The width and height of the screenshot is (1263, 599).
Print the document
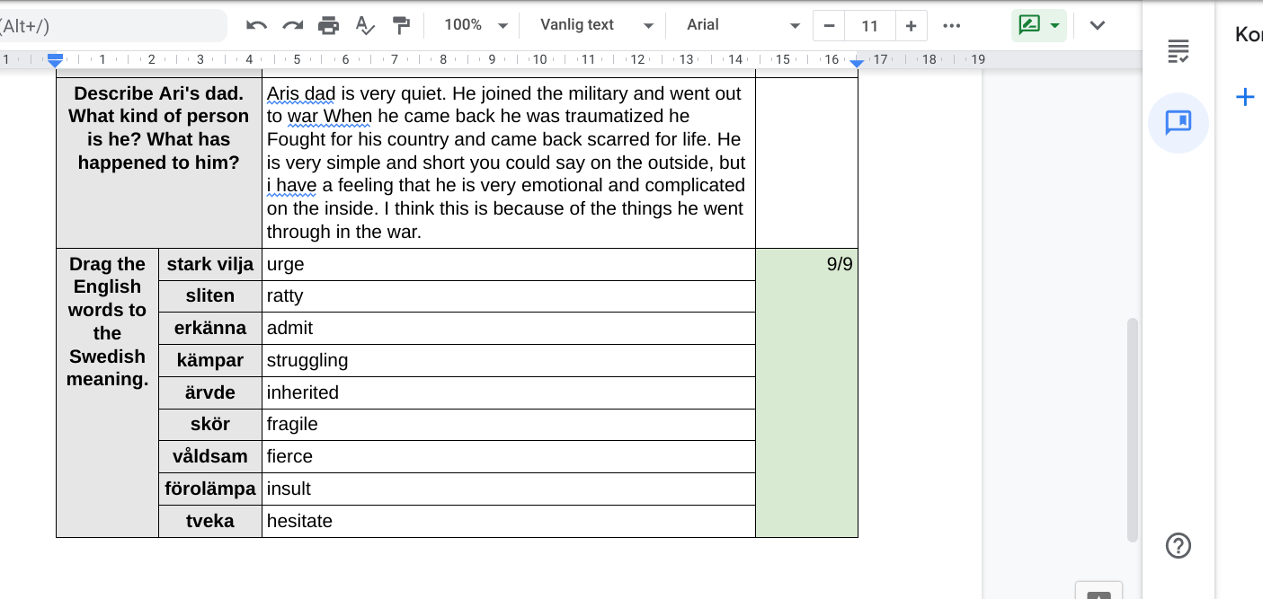(328, 25)
